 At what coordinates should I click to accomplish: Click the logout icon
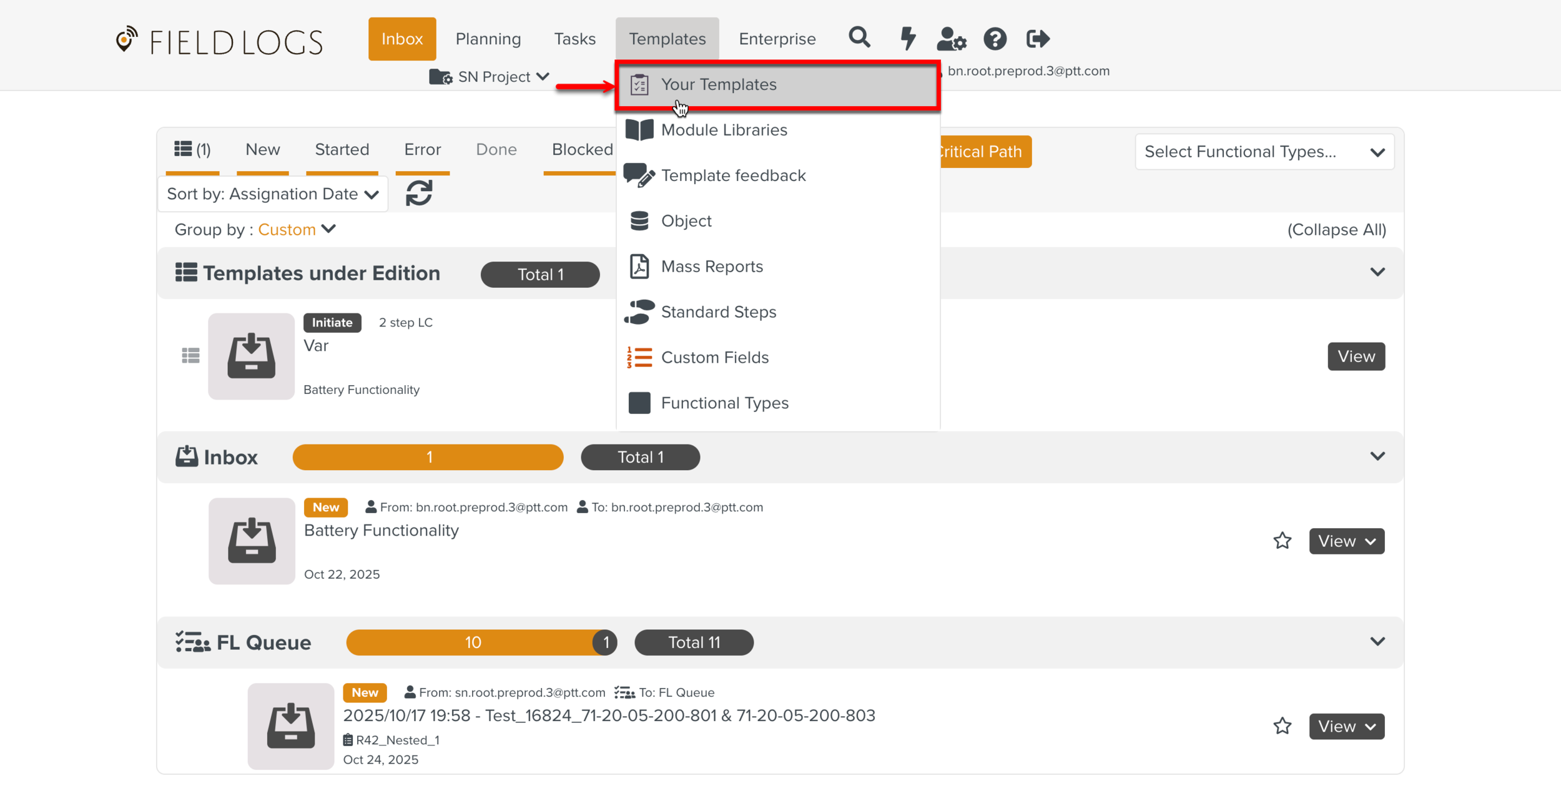[1038, 39]
